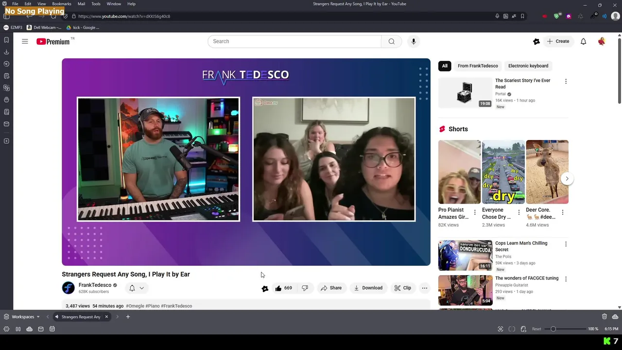The width and height of the screenshot is (622, 350).
Task: Expand the notification preferences chevron
Action: click(141, 288)
